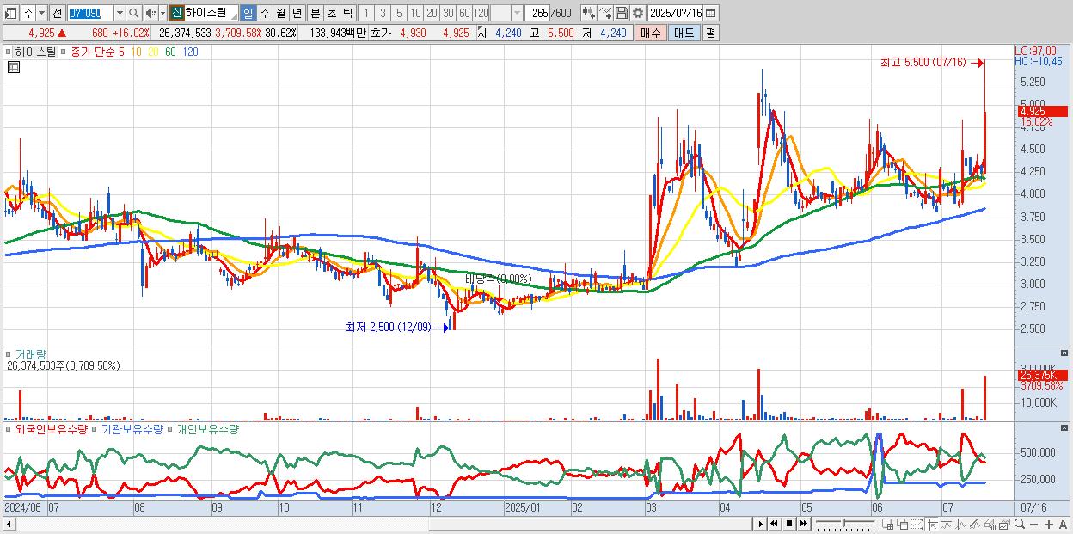Image resolution: width=1073 pixels, height=534 pixels.
Task: Select interval value 30
Action: [448, 13]
